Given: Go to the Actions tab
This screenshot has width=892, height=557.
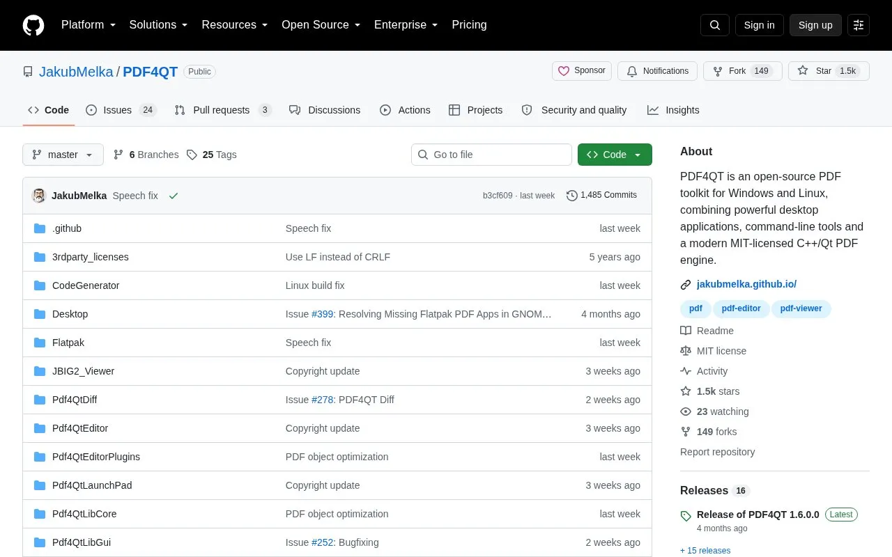Looking at the screenshot, I should 405,110.
